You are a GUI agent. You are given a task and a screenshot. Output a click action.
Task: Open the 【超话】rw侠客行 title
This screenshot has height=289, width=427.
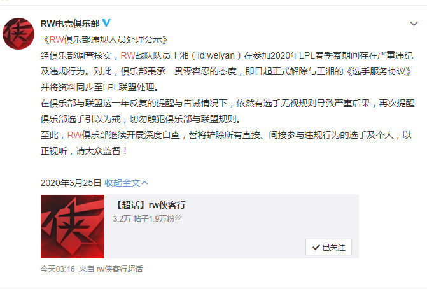click(x=150, y=205)
